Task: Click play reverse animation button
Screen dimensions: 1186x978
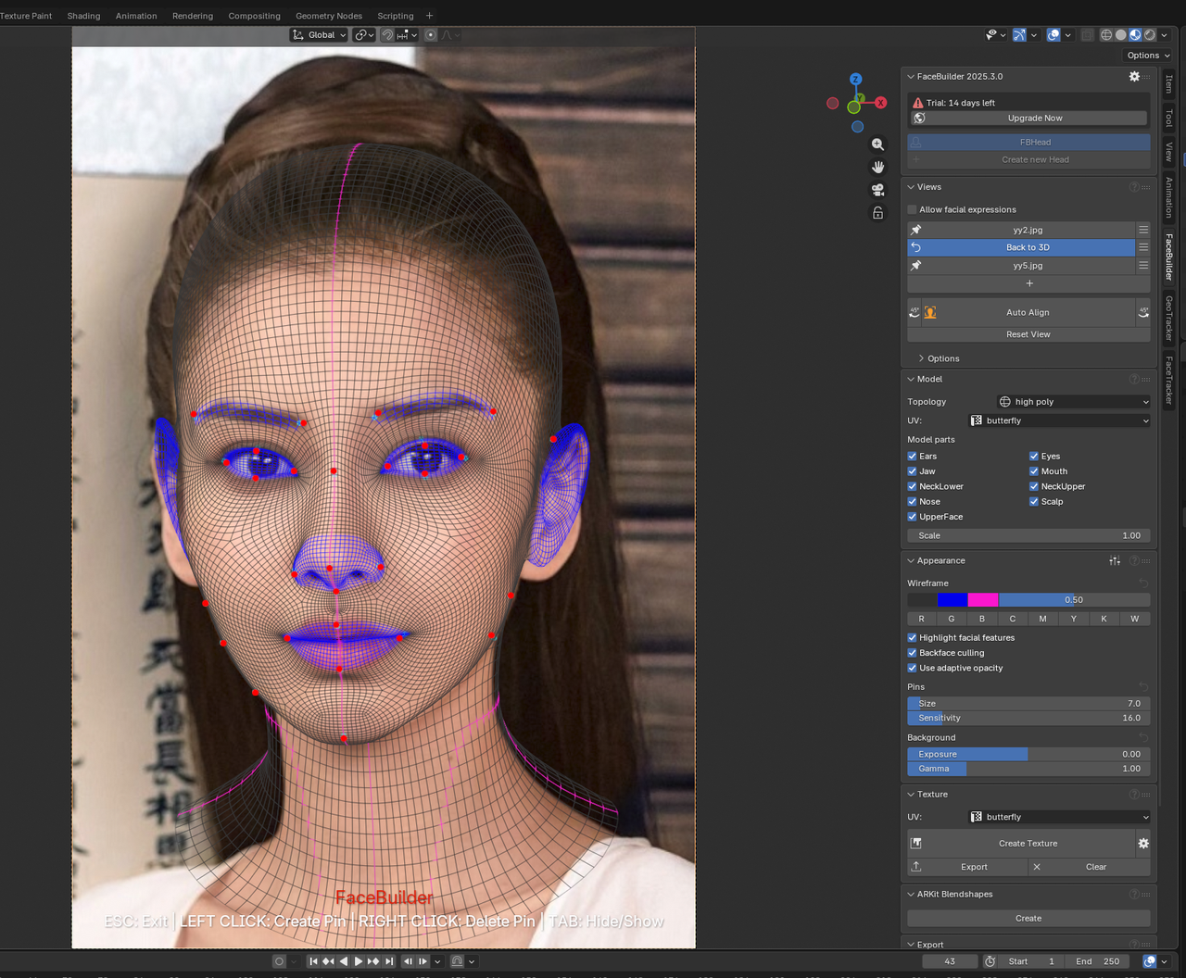Action: click(x=344, y=961)
